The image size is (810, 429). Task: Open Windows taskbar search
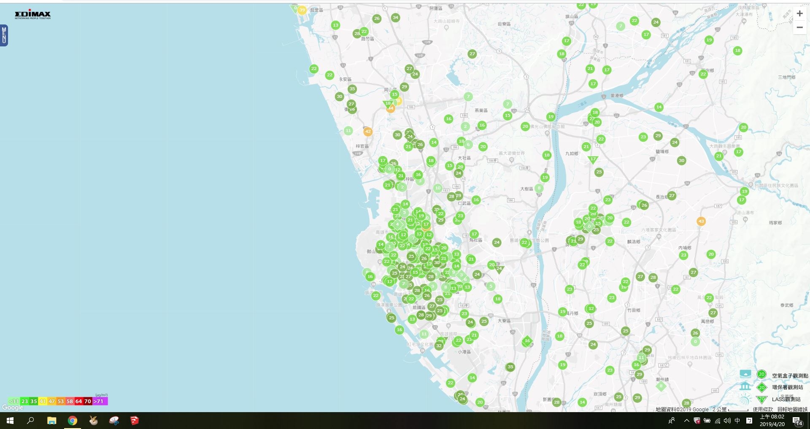point(30,421)
